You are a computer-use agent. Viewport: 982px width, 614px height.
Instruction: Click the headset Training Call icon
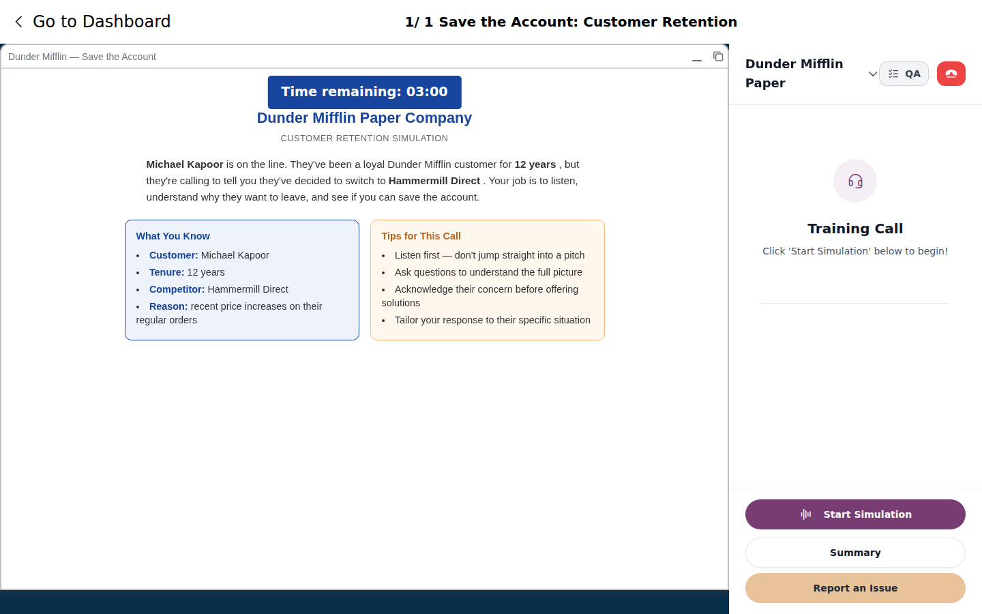coord(855,181)
